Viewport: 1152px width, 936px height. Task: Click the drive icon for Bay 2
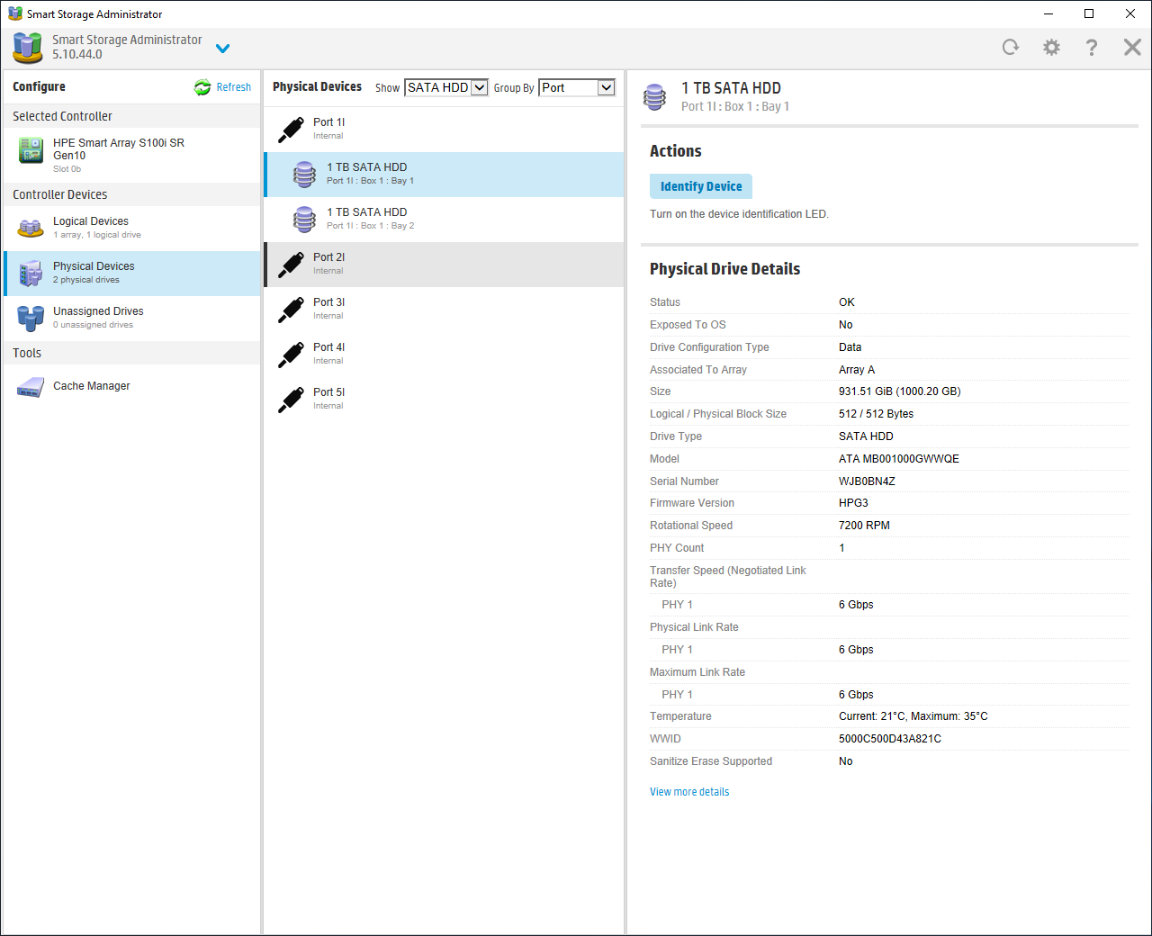coord(304,220)
